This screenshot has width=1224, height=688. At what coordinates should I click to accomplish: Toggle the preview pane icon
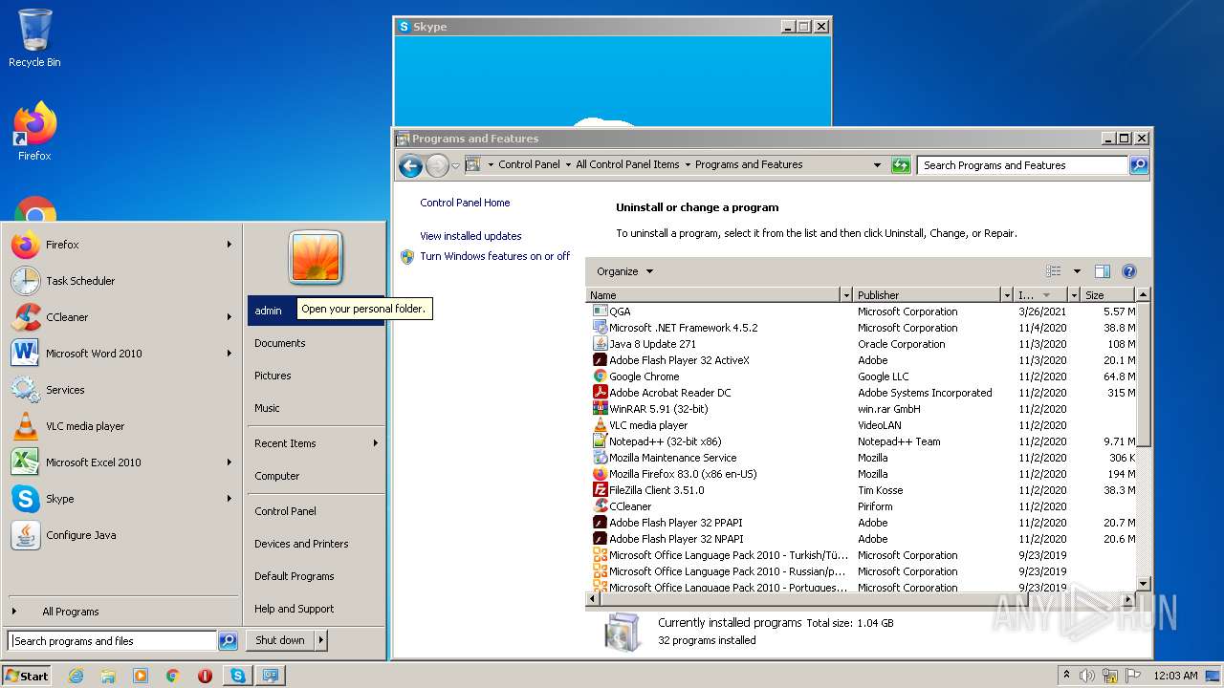[1102, 271]
